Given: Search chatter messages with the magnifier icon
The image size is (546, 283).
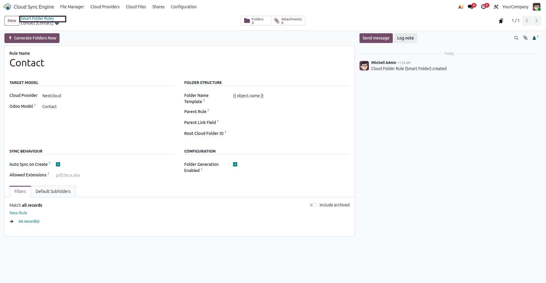Looking at the screenshot, I should point(516,38).
